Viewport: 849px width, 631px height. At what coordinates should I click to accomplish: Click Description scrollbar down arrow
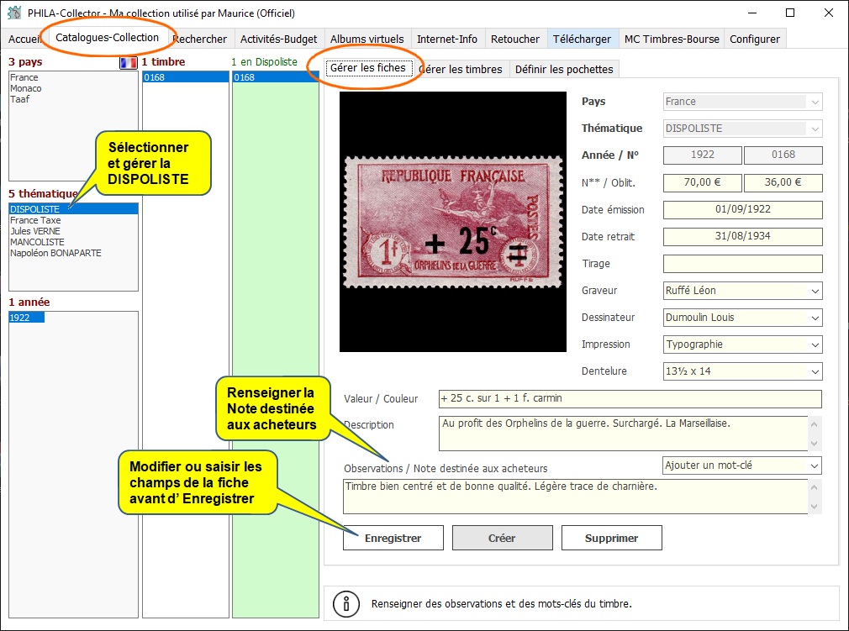(x=815, y=444)
